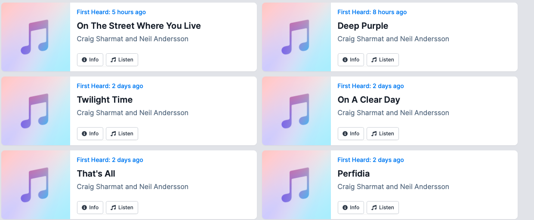This screenshot has height=220, width=534.
Task: Show Info for Deep Purple
Action: click(351, 60)
